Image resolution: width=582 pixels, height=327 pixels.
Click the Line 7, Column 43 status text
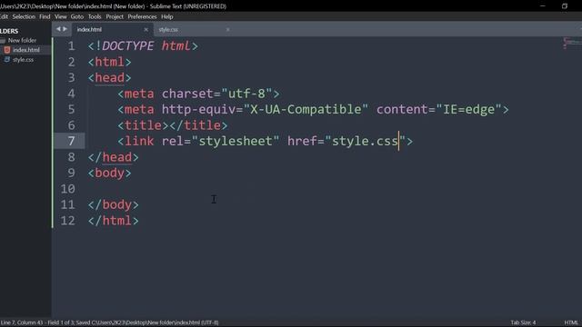point(22,322)
